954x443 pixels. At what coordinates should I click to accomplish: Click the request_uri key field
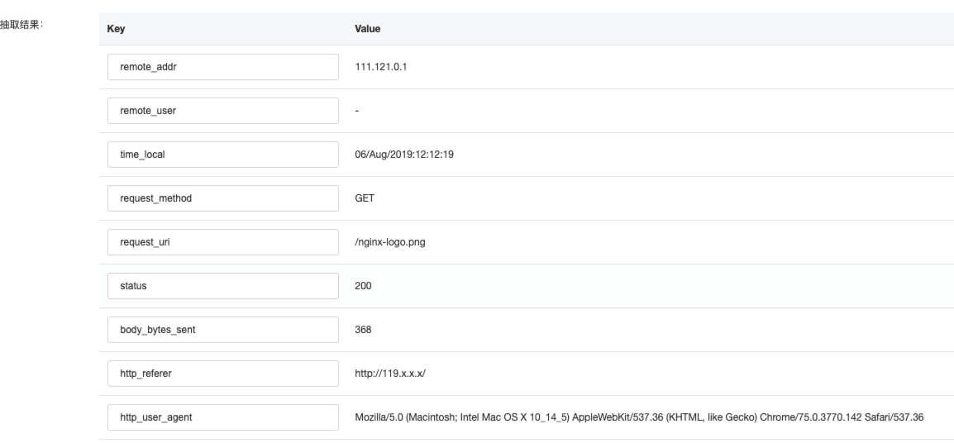pos(222,242)
